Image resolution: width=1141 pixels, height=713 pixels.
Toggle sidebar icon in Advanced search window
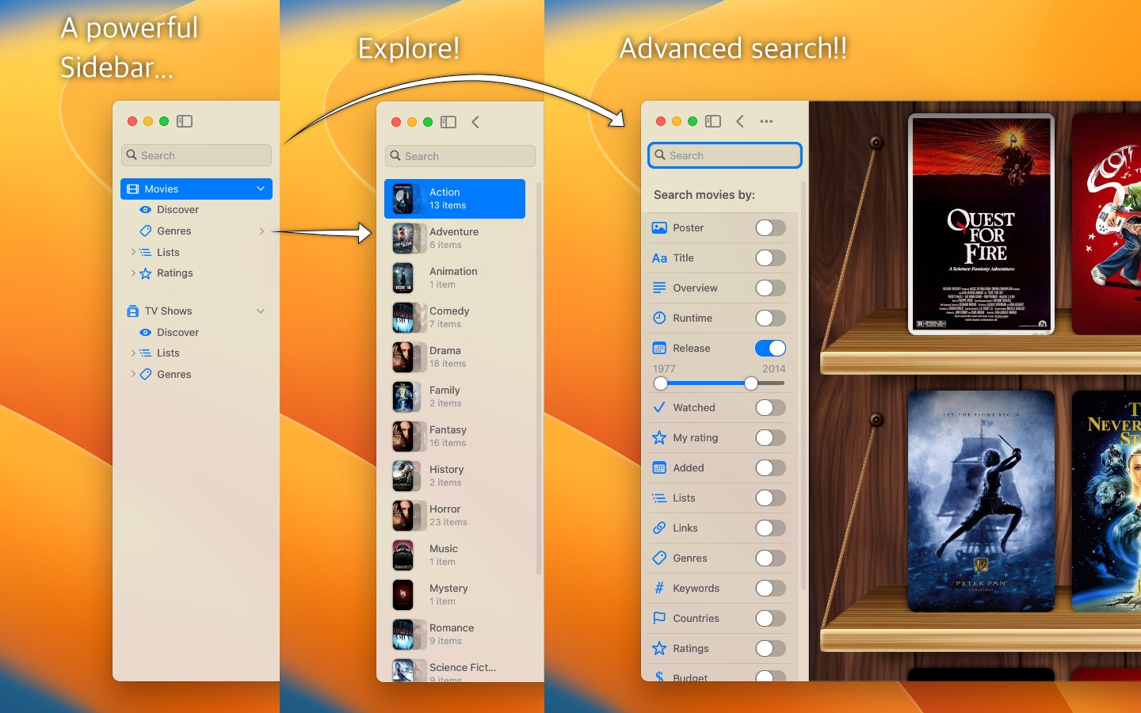tap(713, 121)
